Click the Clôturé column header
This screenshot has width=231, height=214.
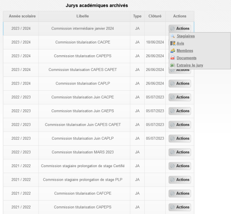click(x=155, y=16)
